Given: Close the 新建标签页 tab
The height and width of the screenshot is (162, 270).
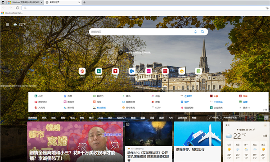Looking at the screenshot, I should [x=79, y=2].
